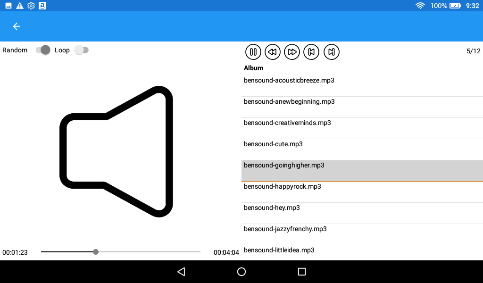Viewport: 483px width, 283px height.
Task: Choose bensound-creativeminds.mp3 from list
Action: 362,128
